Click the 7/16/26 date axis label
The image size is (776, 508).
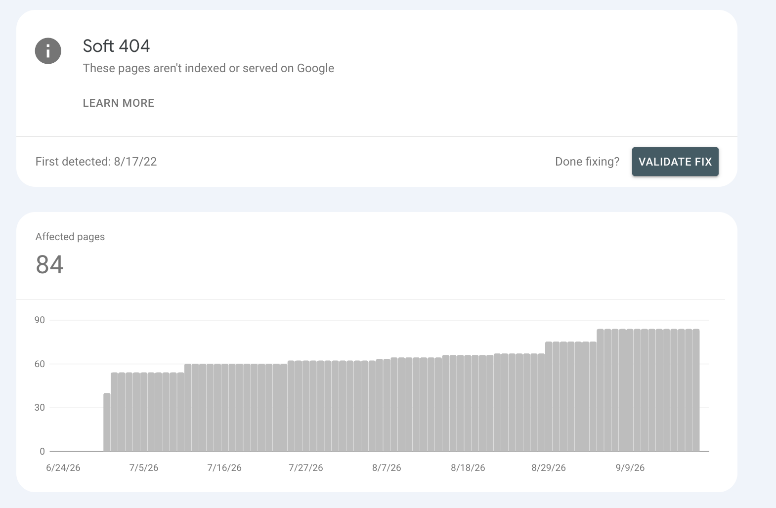(224, 468)
